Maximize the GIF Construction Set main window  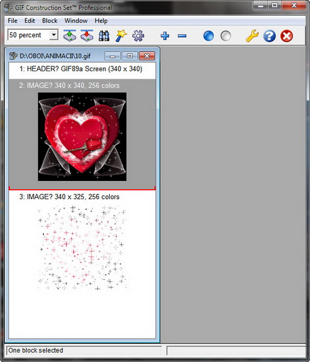[275, 6]
